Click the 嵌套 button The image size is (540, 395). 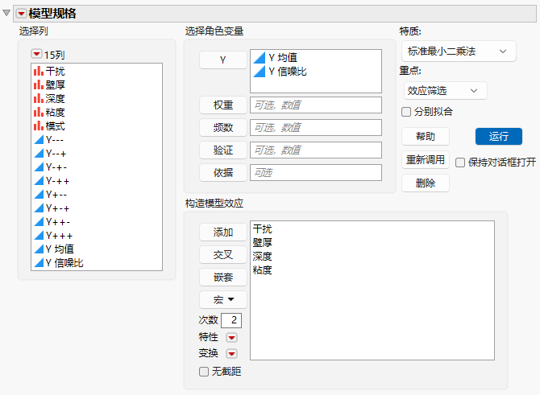coord(223,277)
